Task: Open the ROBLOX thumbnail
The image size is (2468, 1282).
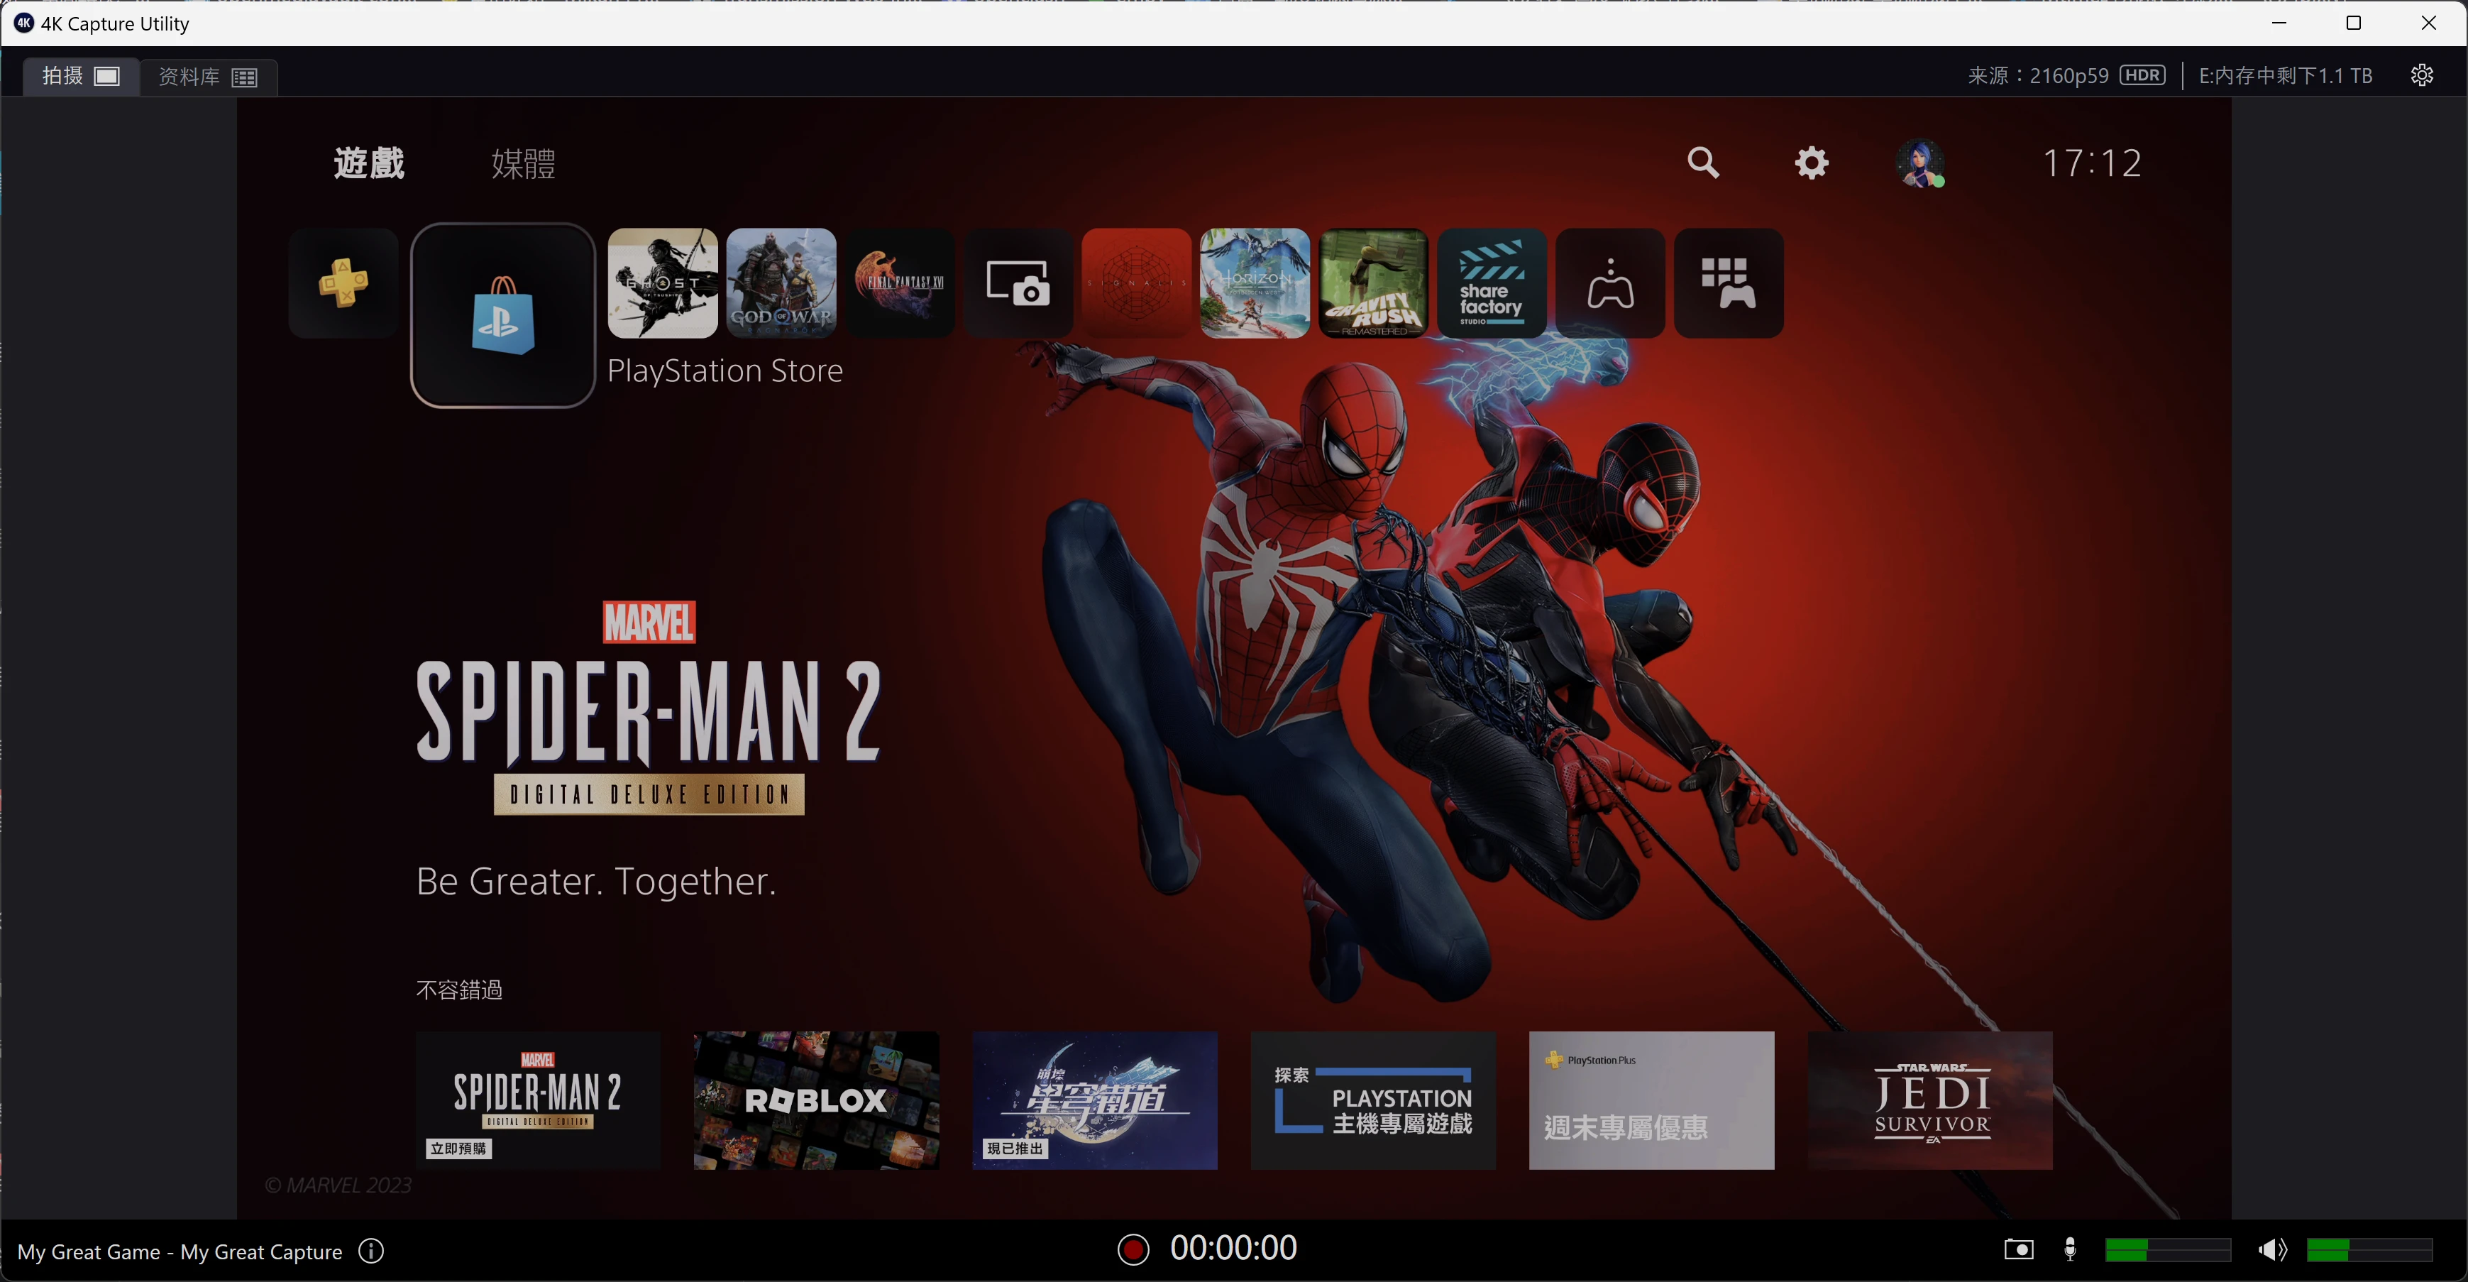Action: point(816,1100)
